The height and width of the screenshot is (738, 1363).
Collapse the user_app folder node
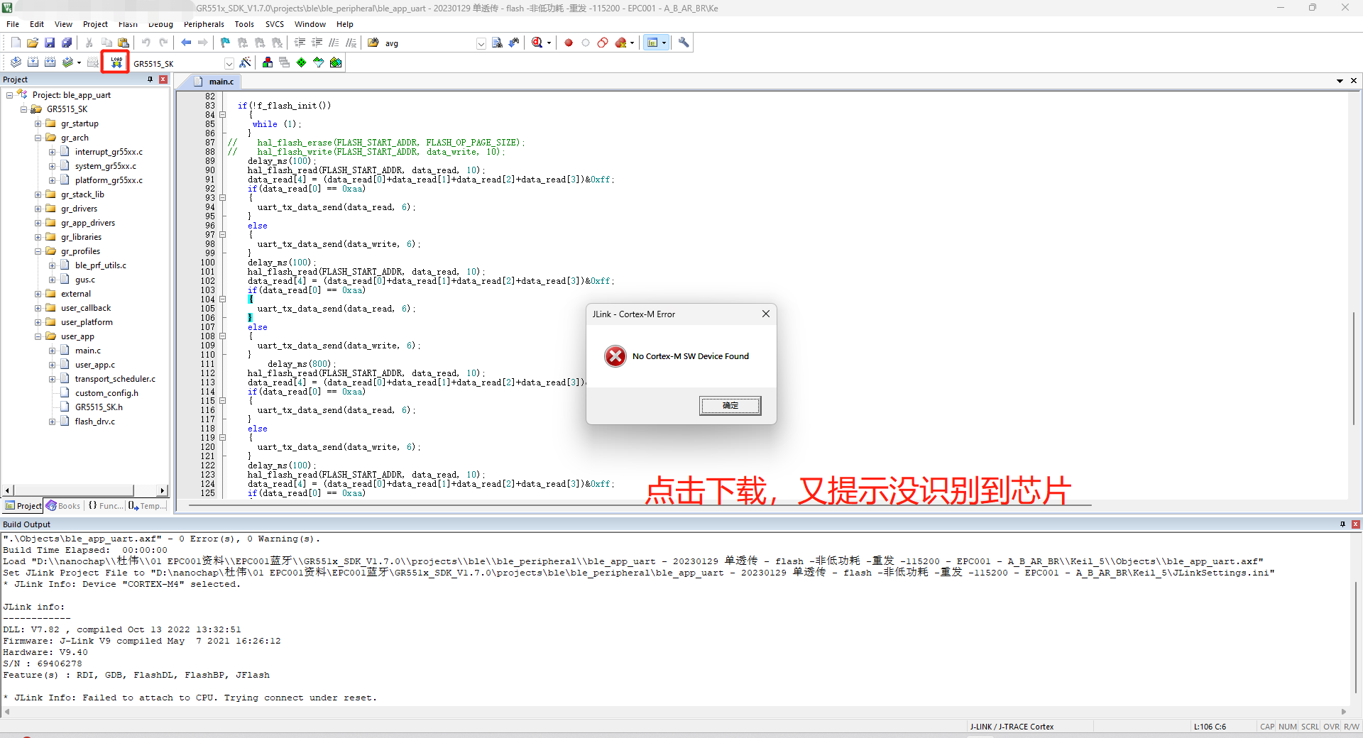coord(38,336)
